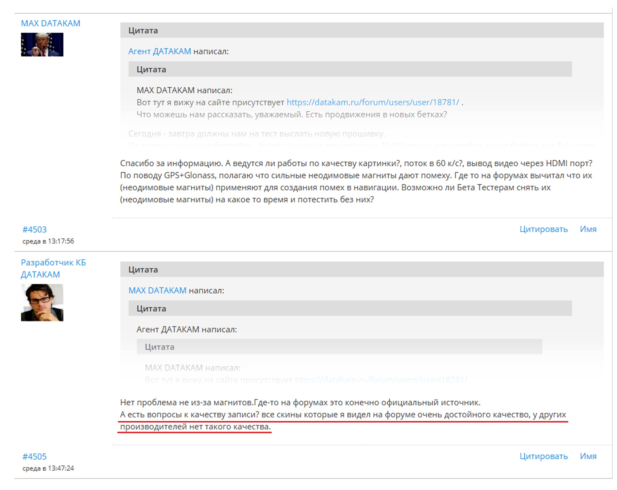Click MAX DATAKAM avatar thumbnail
The image size is (617, 490).
[42, 44]
